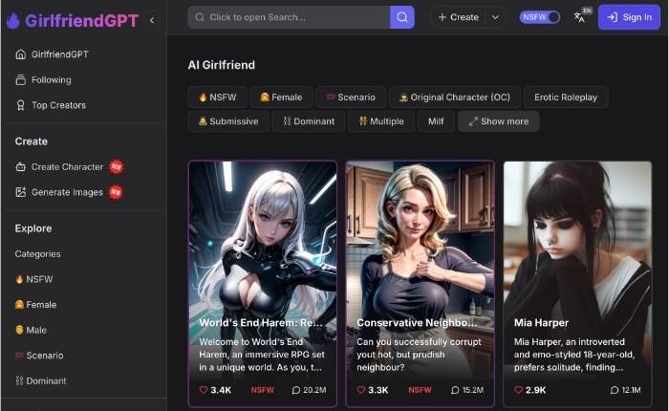The image size is (669, 411).
Task: Click the emoji icon beside sidebar Male
Action: (19, 330)
